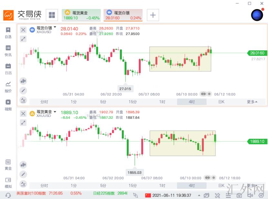
Task: Expand the gold chart to fullscreen
Action: (23, 123)
